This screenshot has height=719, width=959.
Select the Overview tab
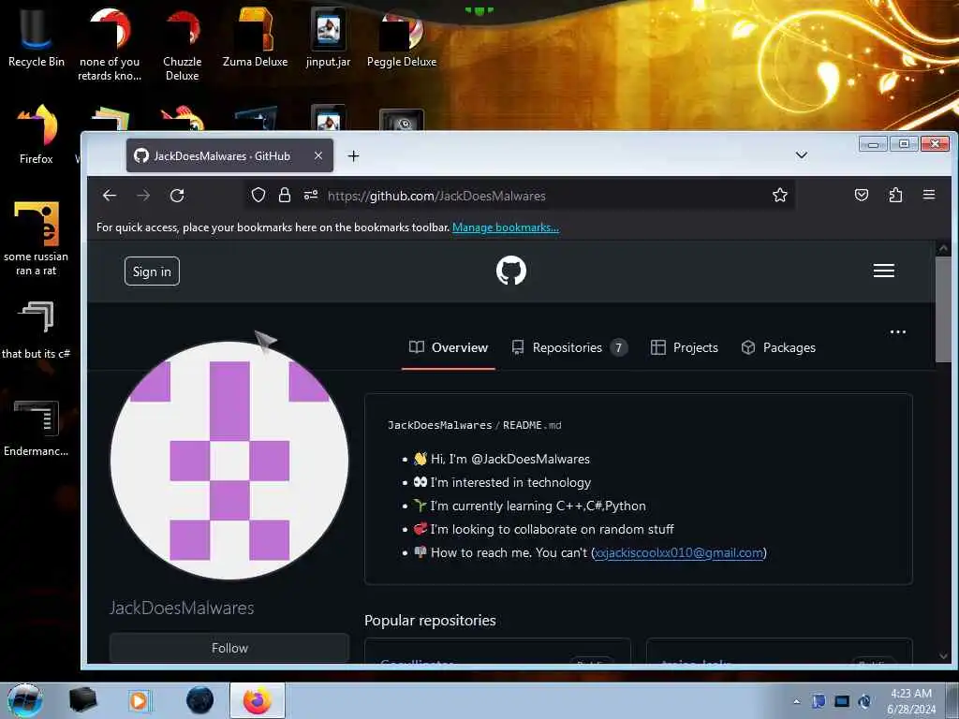coord(449,347)
